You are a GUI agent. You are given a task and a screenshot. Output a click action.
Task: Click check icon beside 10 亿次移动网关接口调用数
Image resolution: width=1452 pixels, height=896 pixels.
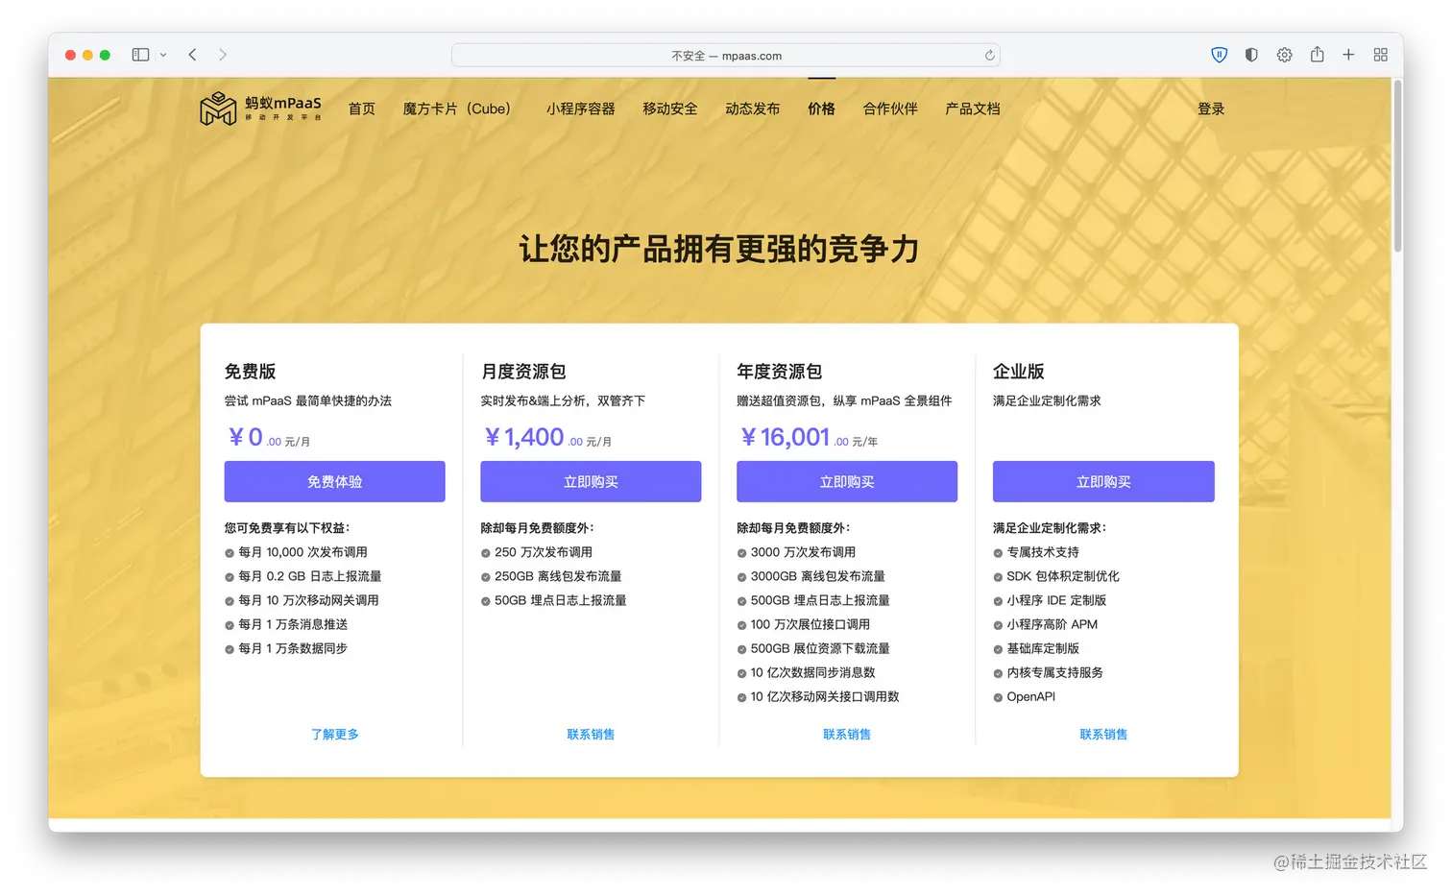(741, 697)
